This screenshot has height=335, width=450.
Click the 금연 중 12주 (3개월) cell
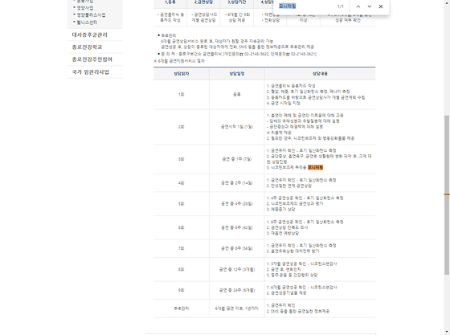pyautogui.click(x=237, y=270)
